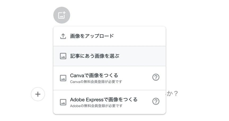
Task: Click the Adobe Express title text
Action: tap(87, 100)
